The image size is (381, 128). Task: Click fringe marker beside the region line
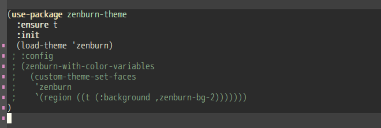pos(4,97)
